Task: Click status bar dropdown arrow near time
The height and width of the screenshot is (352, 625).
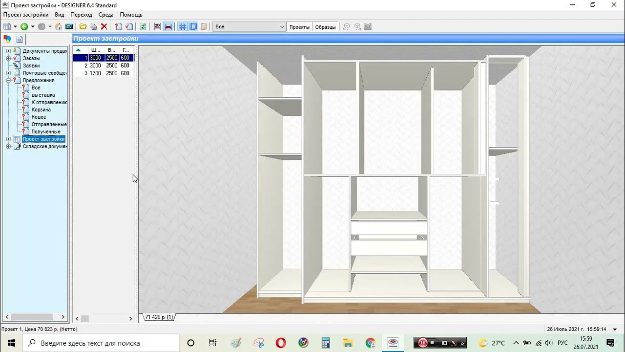Action: (615, 329)
